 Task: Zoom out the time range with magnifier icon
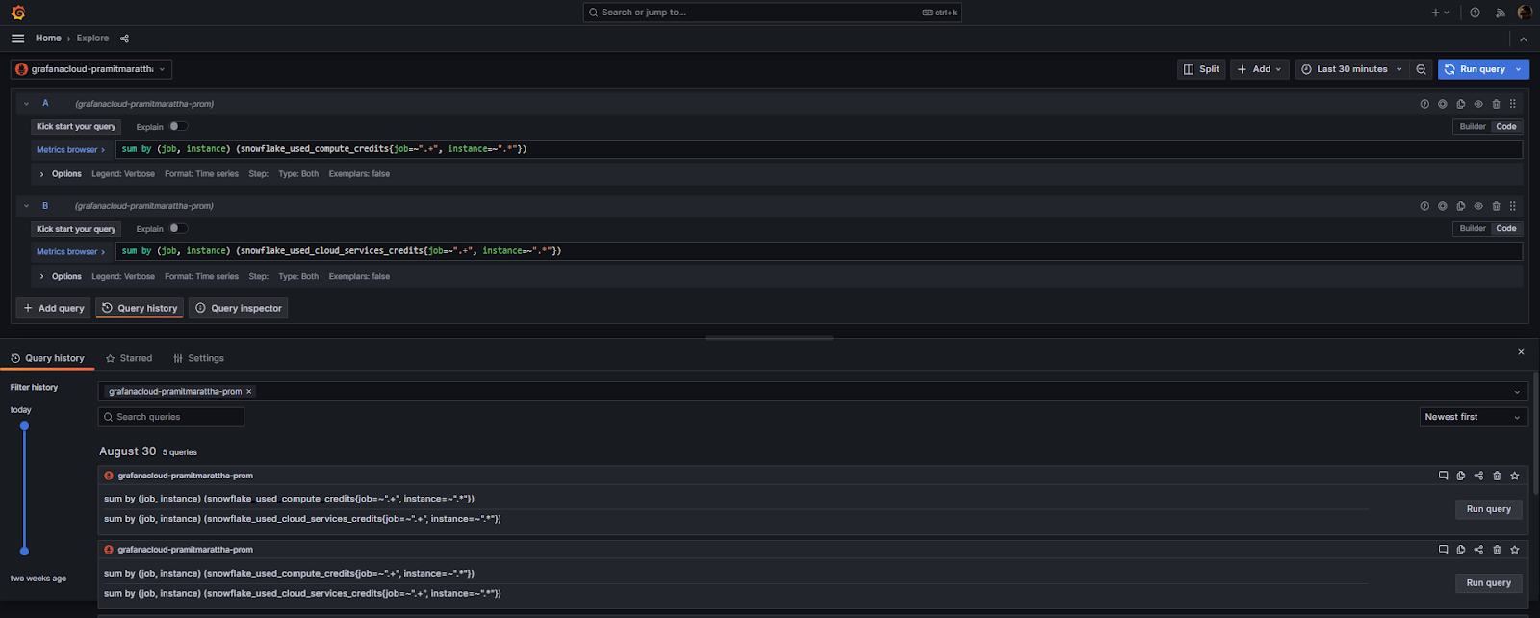1421,69
